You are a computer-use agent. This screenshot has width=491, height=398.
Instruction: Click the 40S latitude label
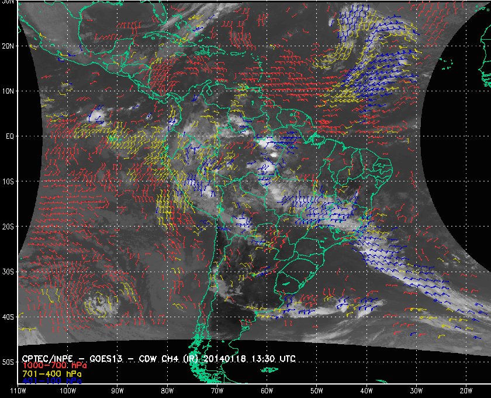pos(8,317)
